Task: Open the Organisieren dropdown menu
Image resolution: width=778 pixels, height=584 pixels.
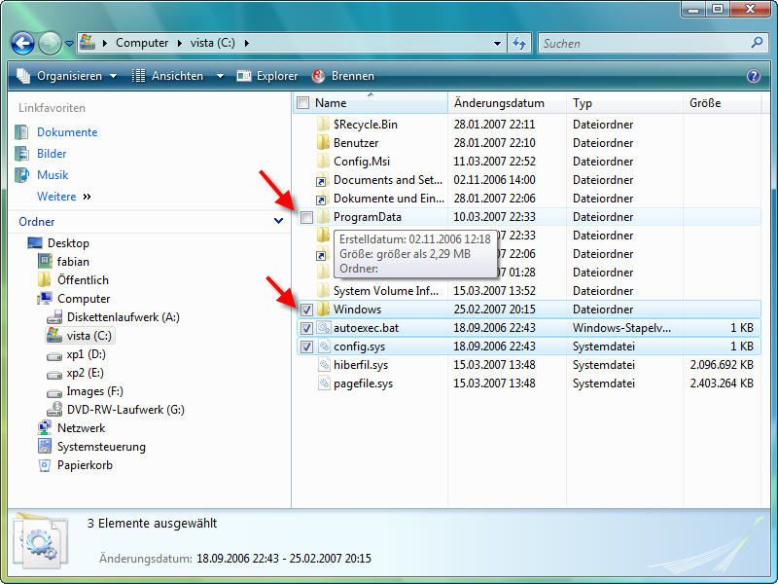Action: click(67, 76)
